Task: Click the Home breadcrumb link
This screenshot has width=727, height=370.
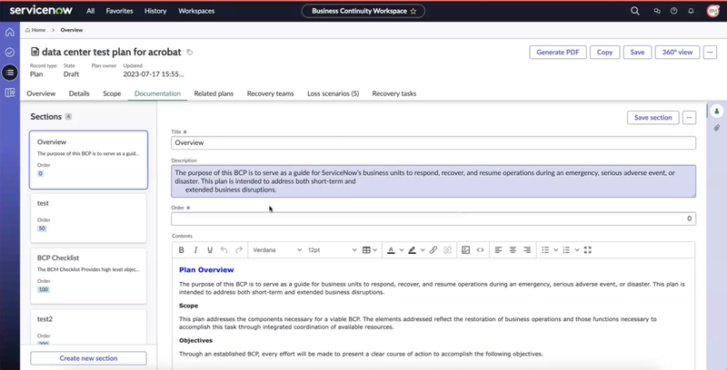Action: (x=35, y=30)
